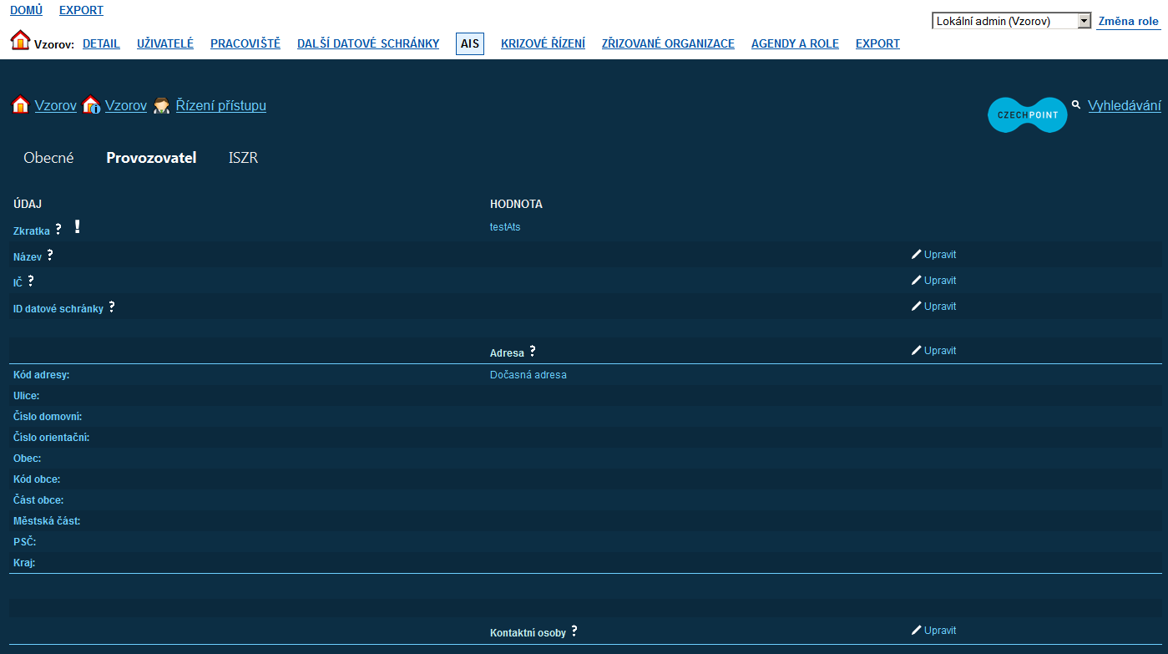
Task: Click the EXPORT link next to DOMŮ
Action: click(x=81, y=10)
